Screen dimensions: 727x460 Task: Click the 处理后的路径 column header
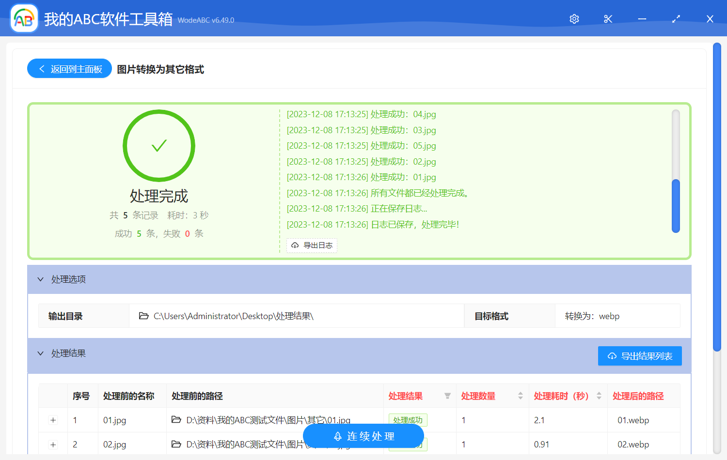point(638,396)
